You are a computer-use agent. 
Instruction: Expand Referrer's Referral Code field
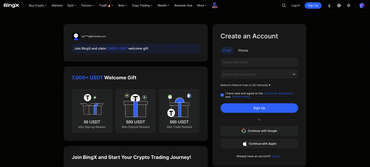[246, 85]
